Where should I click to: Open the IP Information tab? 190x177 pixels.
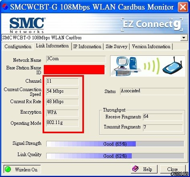(87, 47)
